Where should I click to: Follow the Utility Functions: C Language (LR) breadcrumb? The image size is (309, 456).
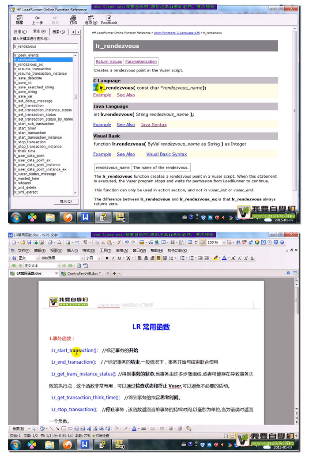[177, 33]
